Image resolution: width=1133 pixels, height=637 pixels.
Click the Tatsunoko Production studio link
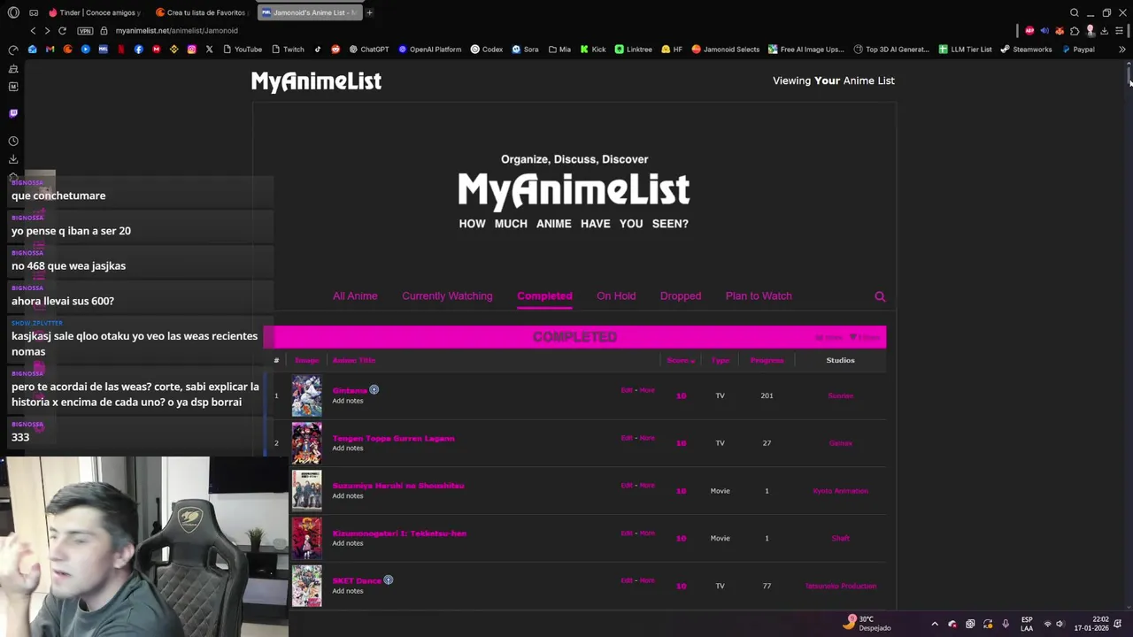pos(840,586)
